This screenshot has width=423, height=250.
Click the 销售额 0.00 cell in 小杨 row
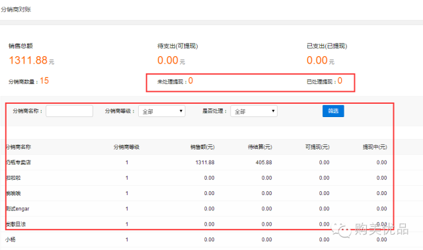click(x=210, y=239)
